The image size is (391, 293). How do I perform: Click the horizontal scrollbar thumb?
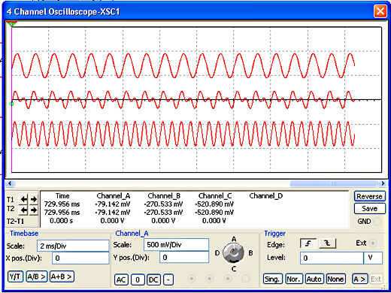coord(333,183)
